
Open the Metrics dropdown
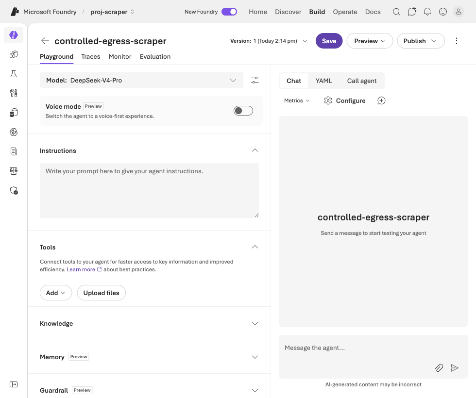pyautogui.click(x=297, y=101)
